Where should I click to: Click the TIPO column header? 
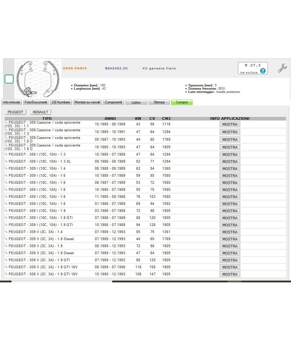[x=47, y=119]
